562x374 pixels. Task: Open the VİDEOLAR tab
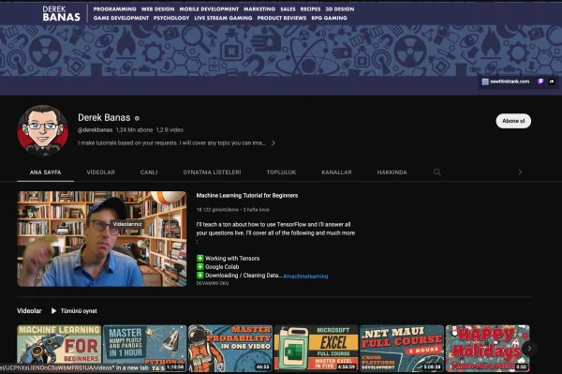[x=101, y=172]
